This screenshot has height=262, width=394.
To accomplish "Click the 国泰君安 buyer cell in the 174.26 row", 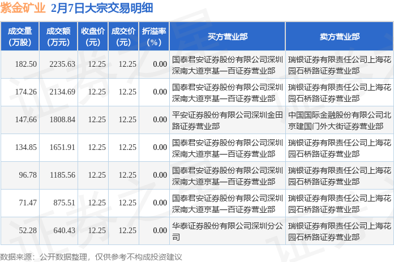I will [x=228, y=93].
